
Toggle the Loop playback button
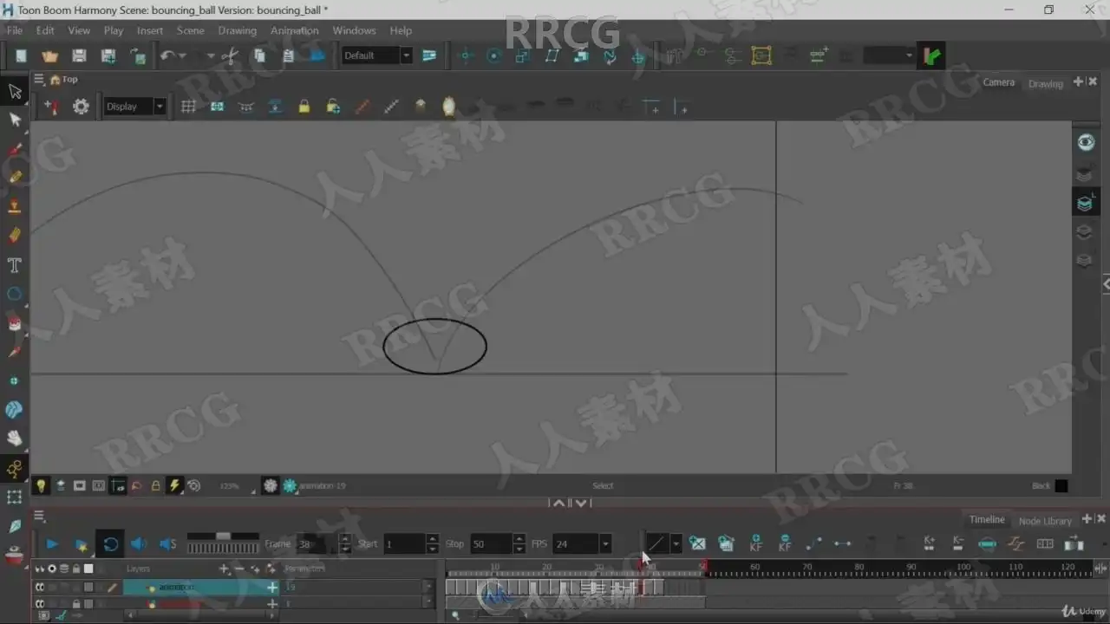pyautogui.click(x=110, y=544)
